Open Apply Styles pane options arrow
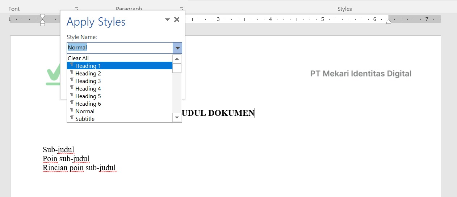Image resolution: width=457 pixels, height=197 pixels. coord(167,20)
